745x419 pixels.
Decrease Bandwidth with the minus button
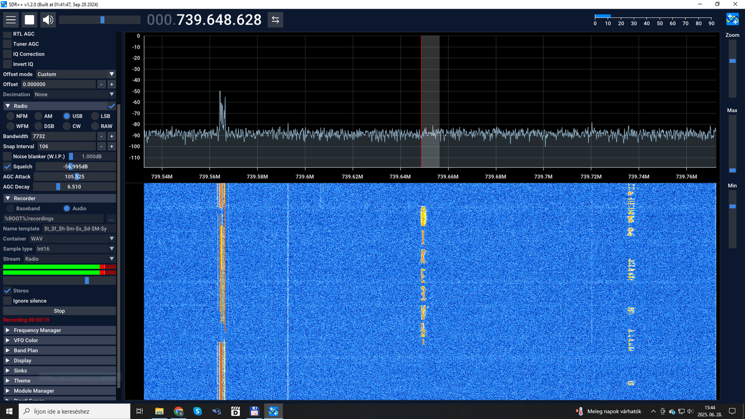101,136
